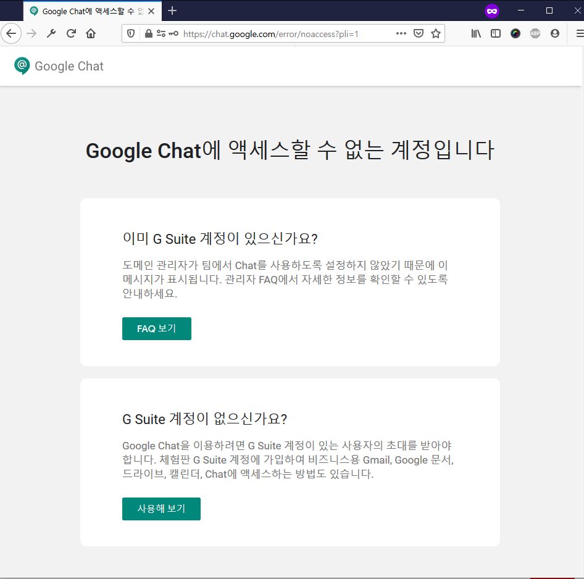
Task: Click the Google Chat logo icon
Action: click(22, 66)
